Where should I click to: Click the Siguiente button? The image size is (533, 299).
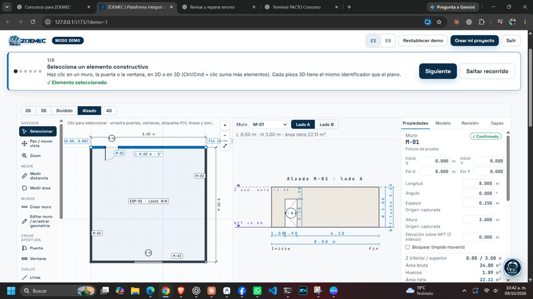click(x=438, y=71)
